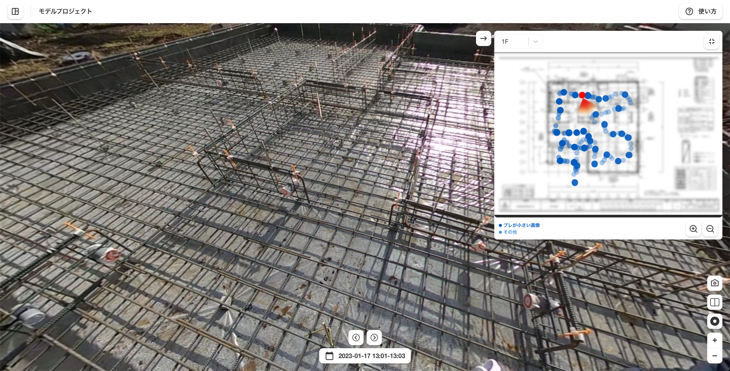Toggle the circular view mode button
Image resolution: width=730 pixels, height=371 pixels.
[x=715, y=321]
